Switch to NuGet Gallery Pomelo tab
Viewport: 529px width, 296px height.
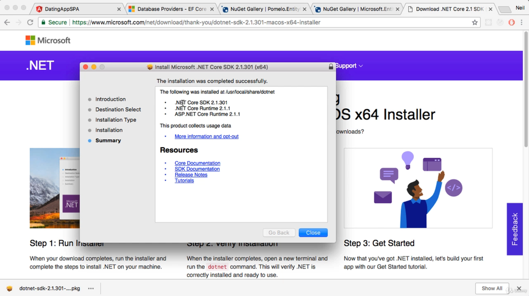coord(265,9)
